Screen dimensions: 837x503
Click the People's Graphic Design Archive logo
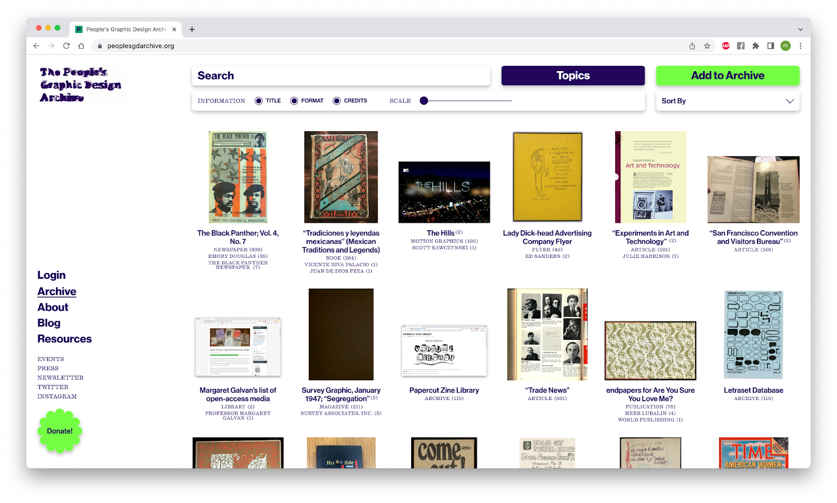click(x=81, y=85)
